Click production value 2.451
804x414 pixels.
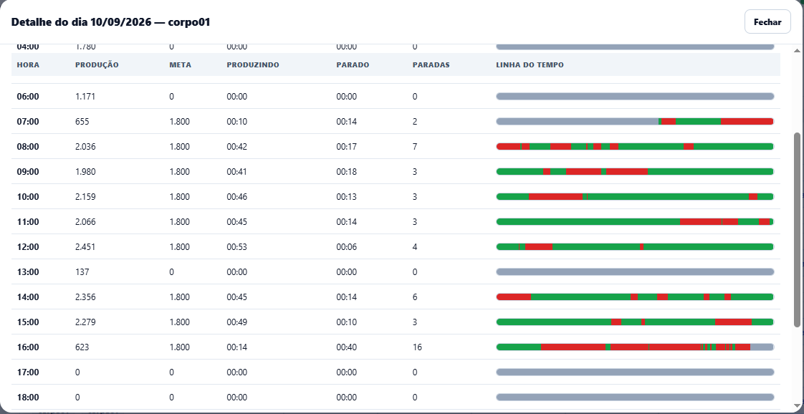(85, 247)
